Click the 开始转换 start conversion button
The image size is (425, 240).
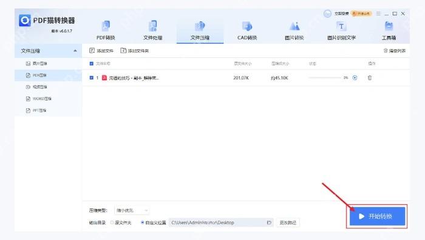click(377, 216)
